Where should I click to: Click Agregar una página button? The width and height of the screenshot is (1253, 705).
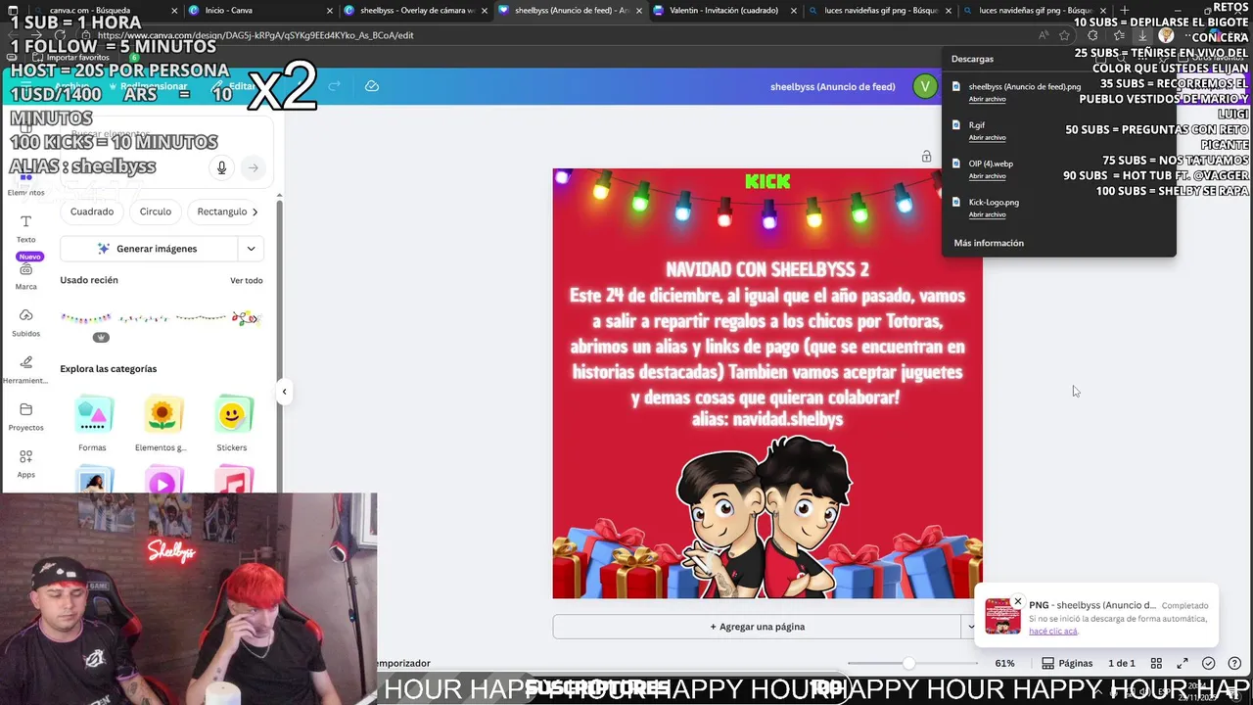coord(757,627)
